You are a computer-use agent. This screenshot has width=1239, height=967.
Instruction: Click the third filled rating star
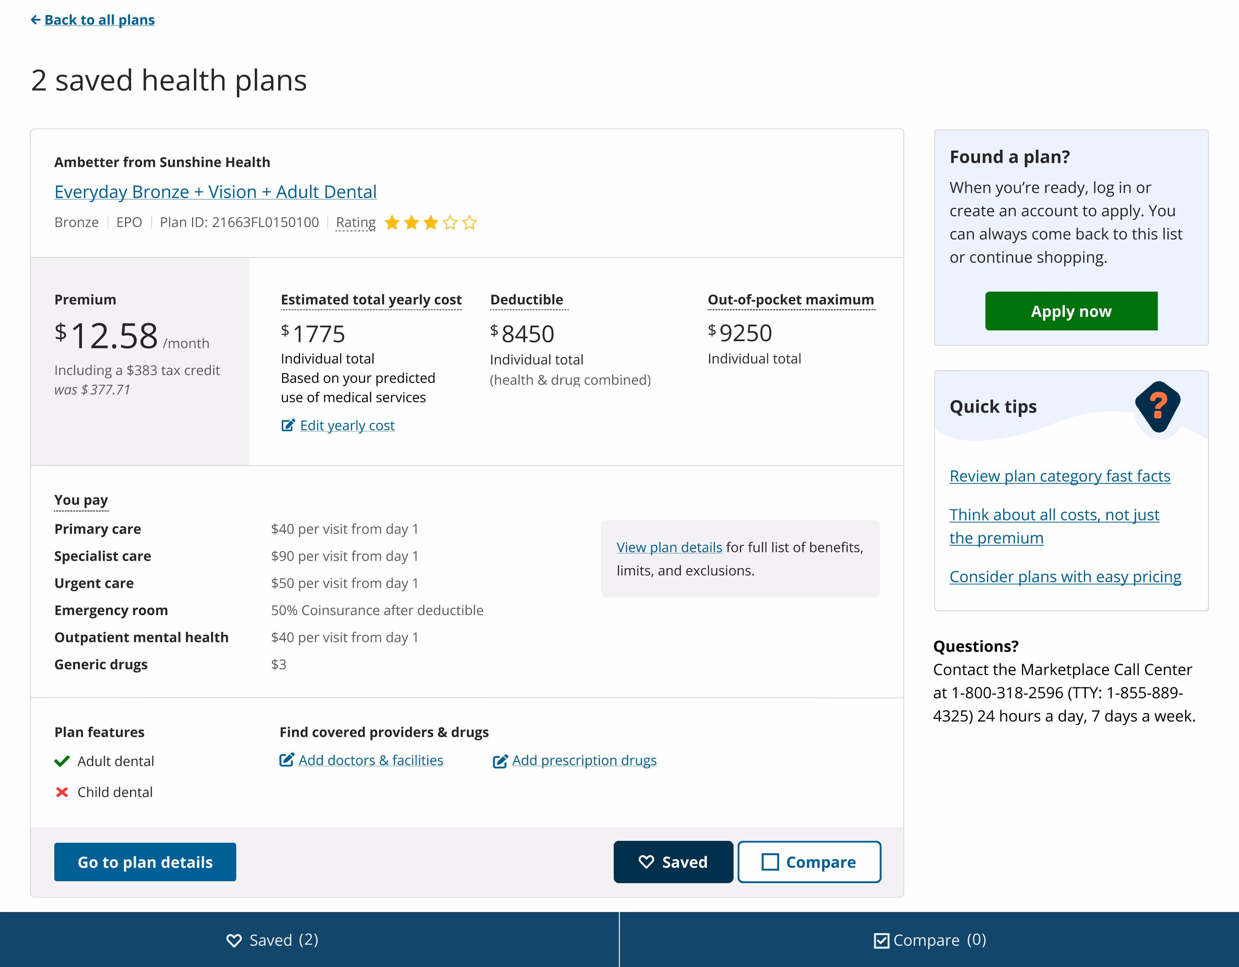point(431,222)
